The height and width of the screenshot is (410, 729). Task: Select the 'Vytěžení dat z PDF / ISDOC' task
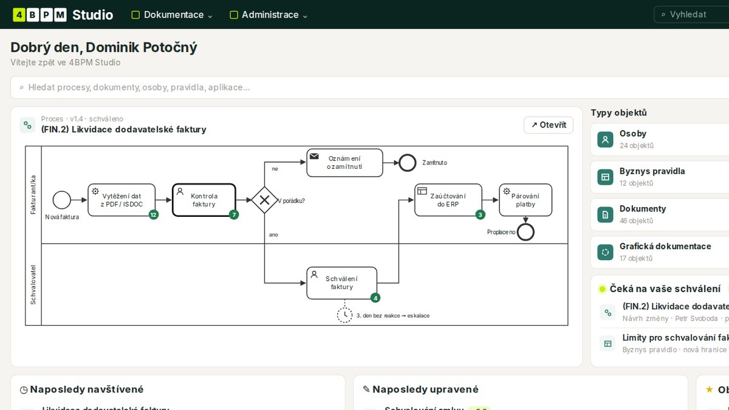tap(122, 200)
